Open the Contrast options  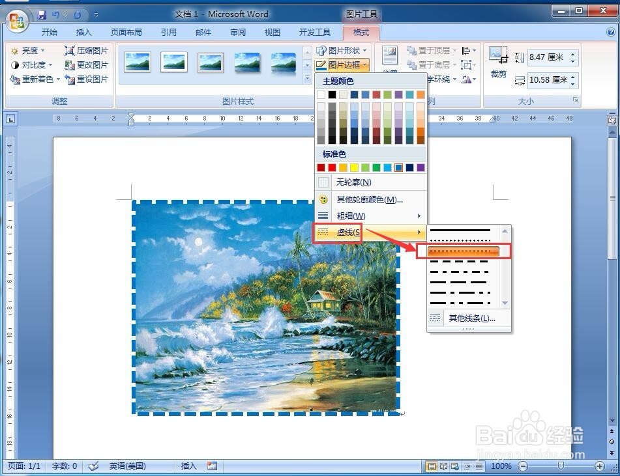[32, 64]
